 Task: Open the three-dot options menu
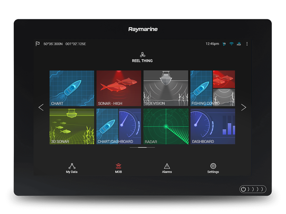(247, 44)
